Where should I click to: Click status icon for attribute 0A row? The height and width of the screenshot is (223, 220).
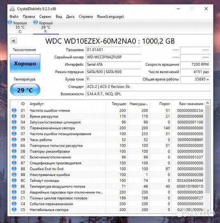point(14,145)
